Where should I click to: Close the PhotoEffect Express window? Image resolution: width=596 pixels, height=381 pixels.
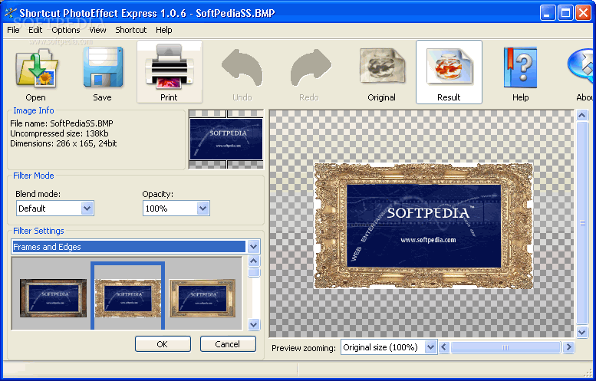(x=583, y=13)
